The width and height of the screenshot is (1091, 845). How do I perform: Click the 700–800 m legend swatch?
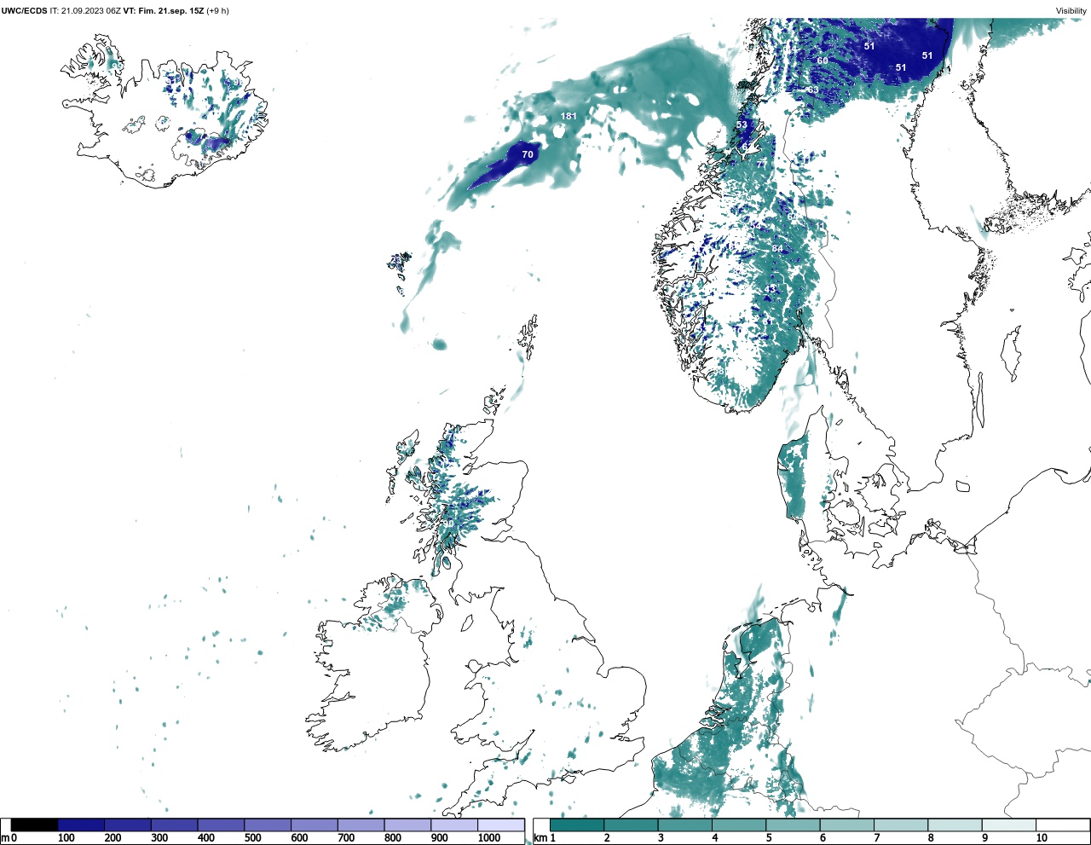(361, 825)
